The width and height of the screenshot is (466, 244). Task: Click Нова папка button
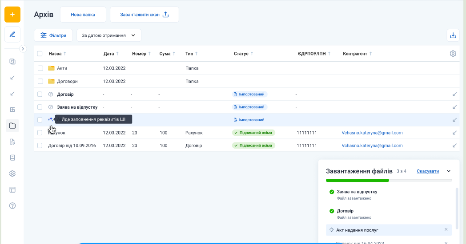point(83,15)
